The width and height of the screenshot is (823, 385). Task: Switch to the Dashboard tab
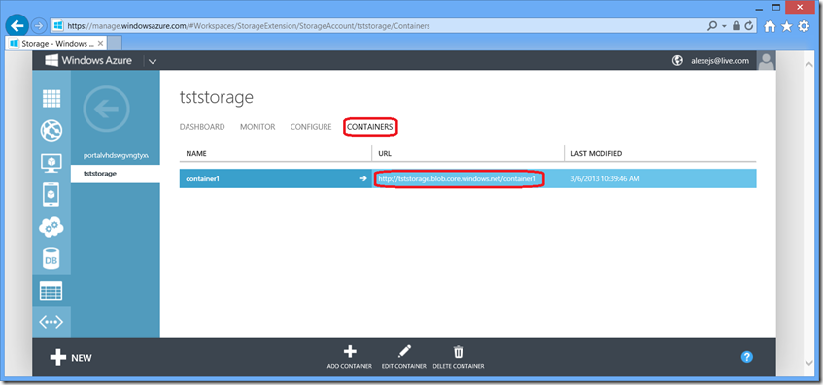202,127
